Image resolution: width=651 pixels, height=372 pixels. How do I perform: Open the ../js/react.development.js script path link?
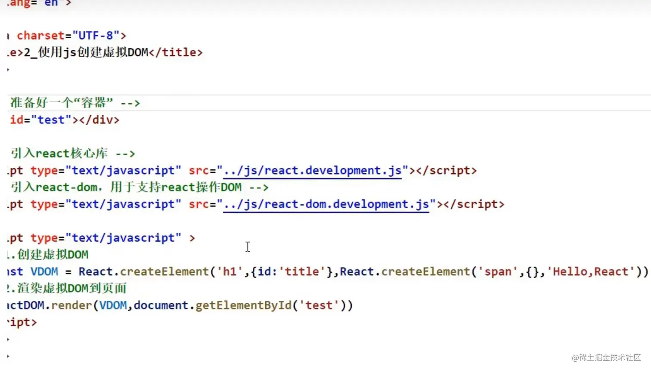(x=313, y=171)
